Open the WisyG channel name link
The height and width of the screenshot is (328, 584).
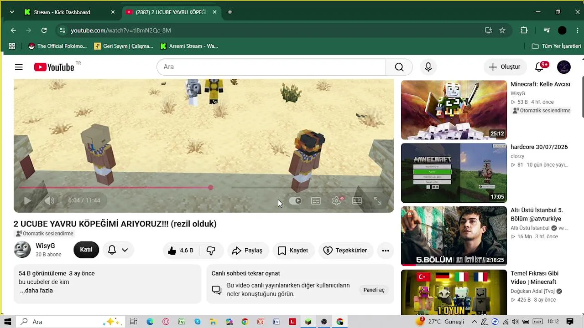(x=45, y=246)
